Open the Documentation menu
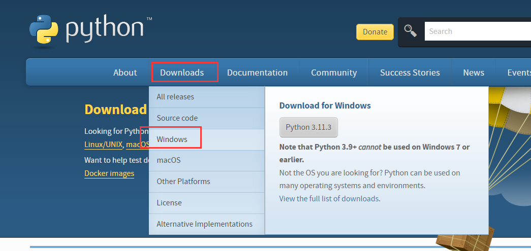 [x=258, y=73]
